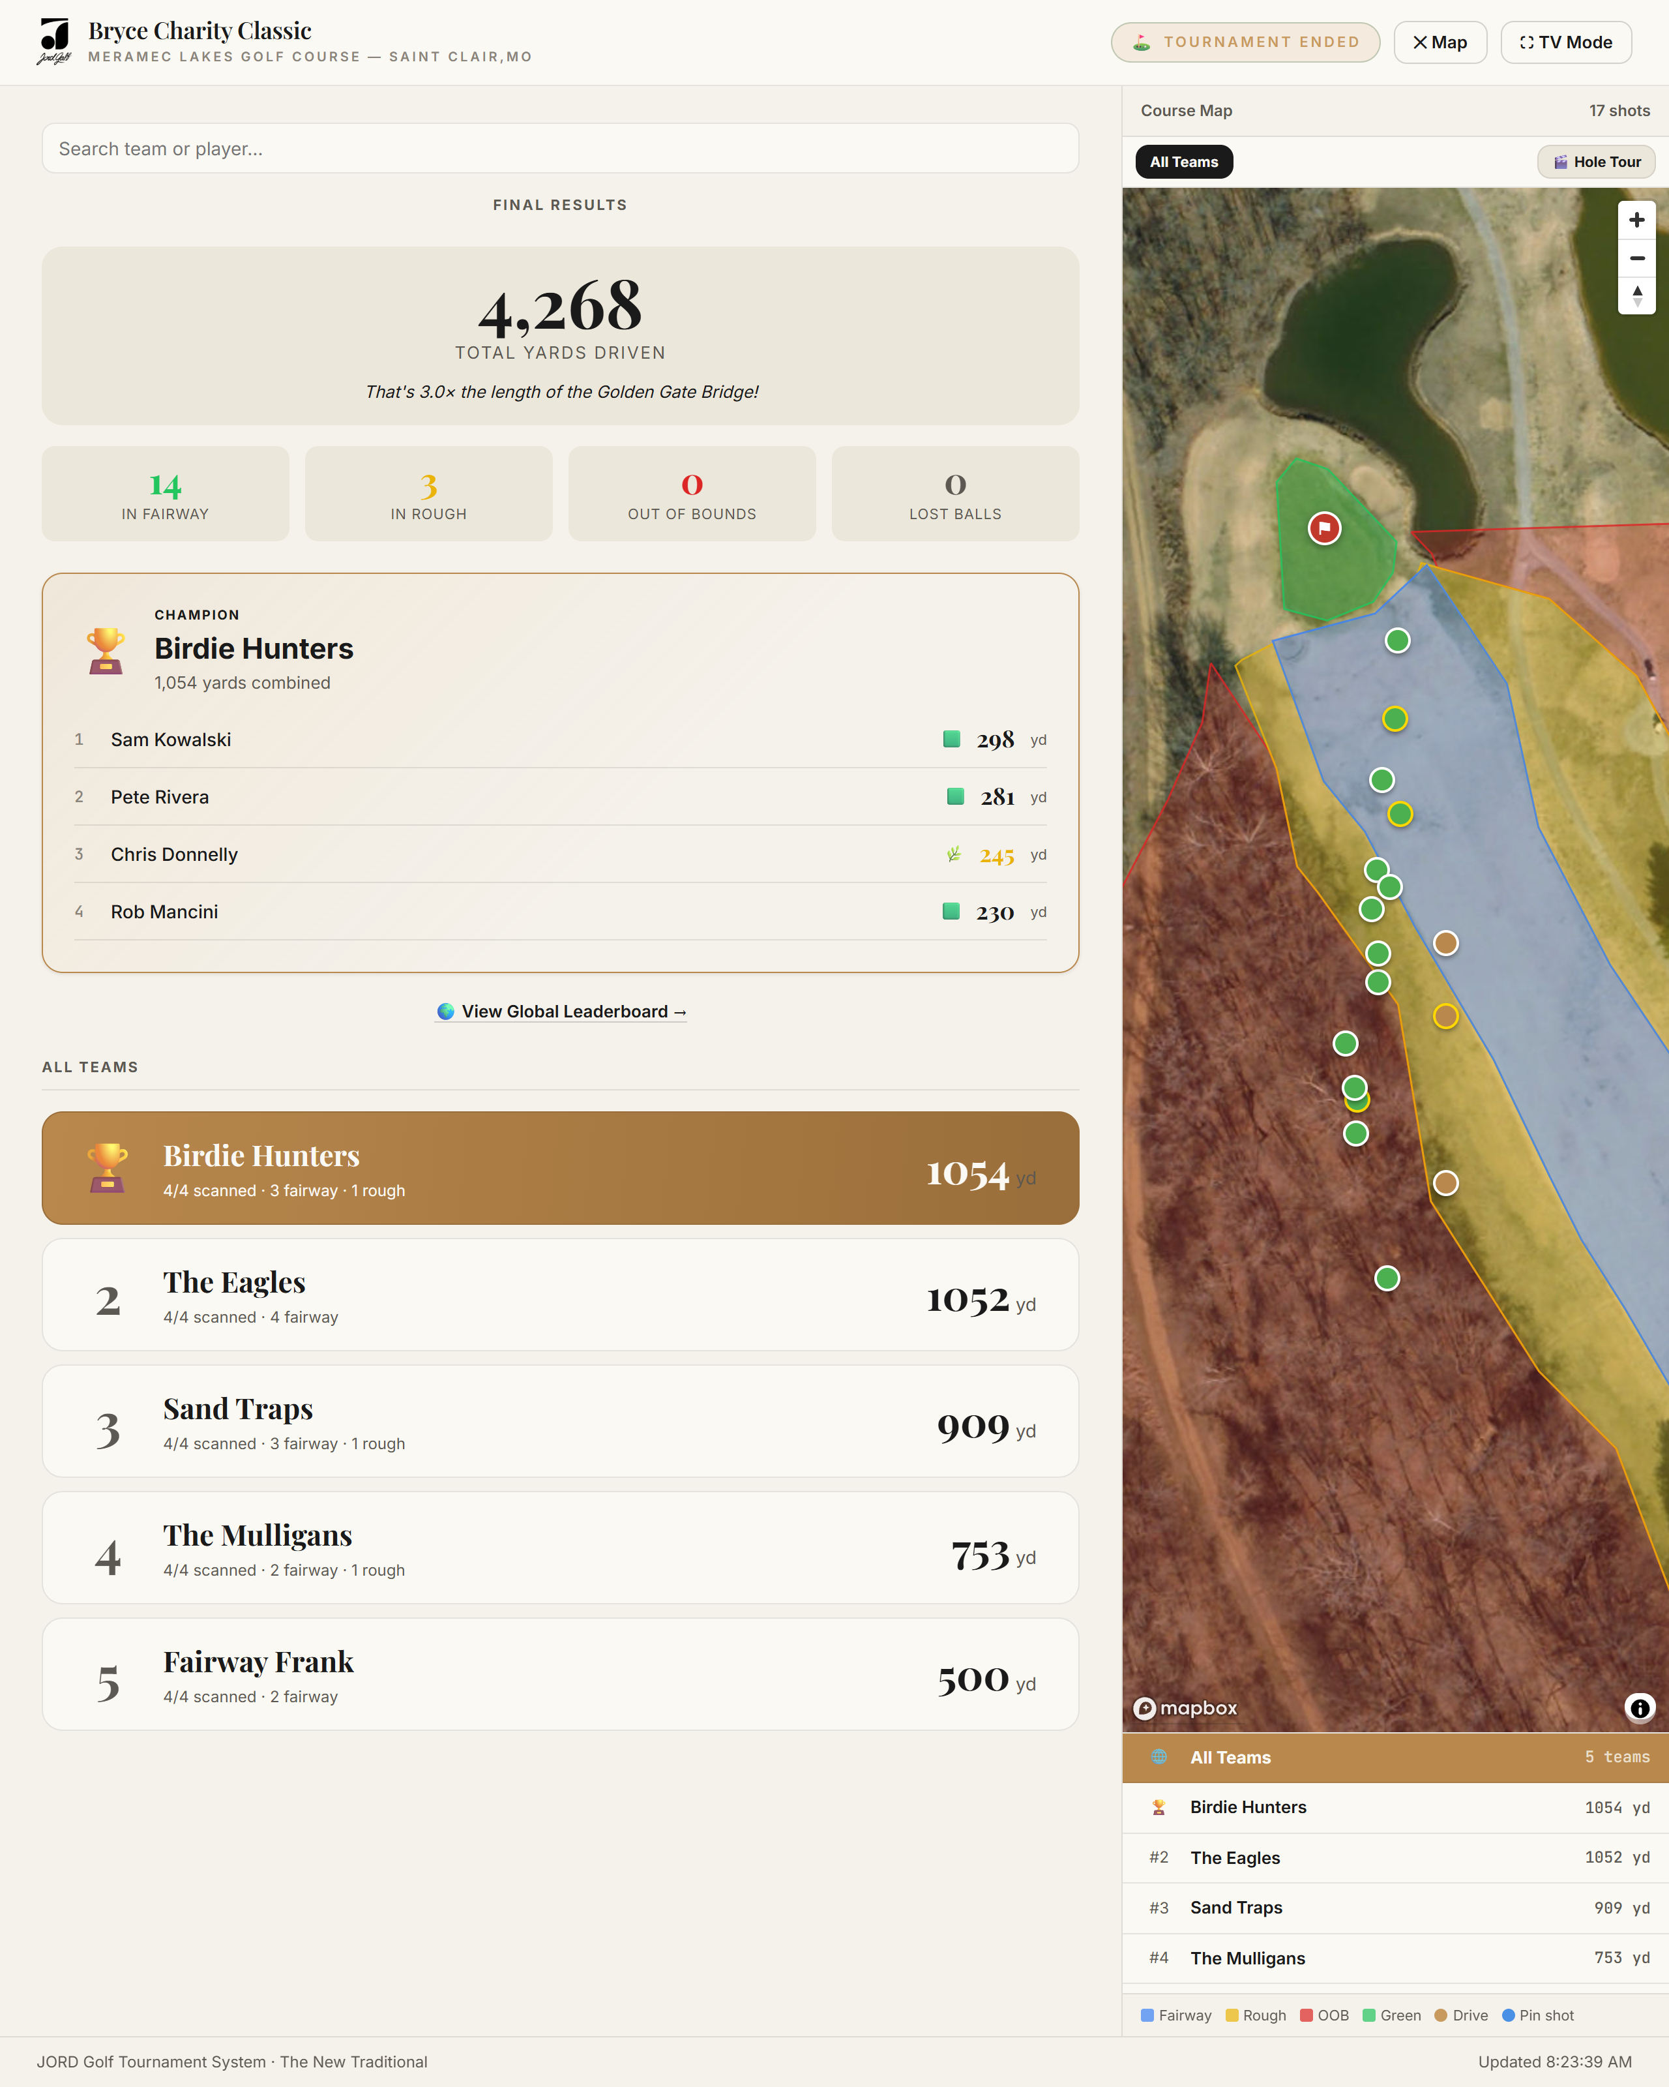Click the Bryce Charity Classic title

[x=199, y=31]
